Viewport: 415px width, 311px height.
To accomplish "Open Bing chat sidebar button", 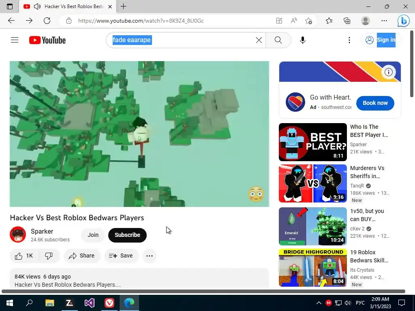I will (403, 21).
